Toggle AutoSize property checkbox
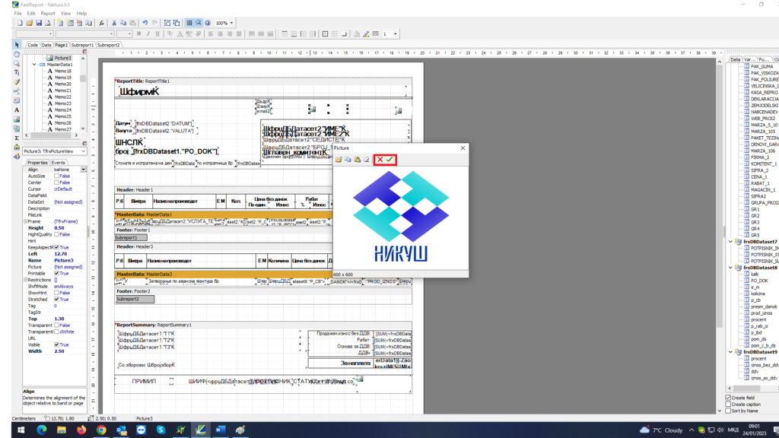779x438 pixels. pyautogui.click(x=56, y=176)
